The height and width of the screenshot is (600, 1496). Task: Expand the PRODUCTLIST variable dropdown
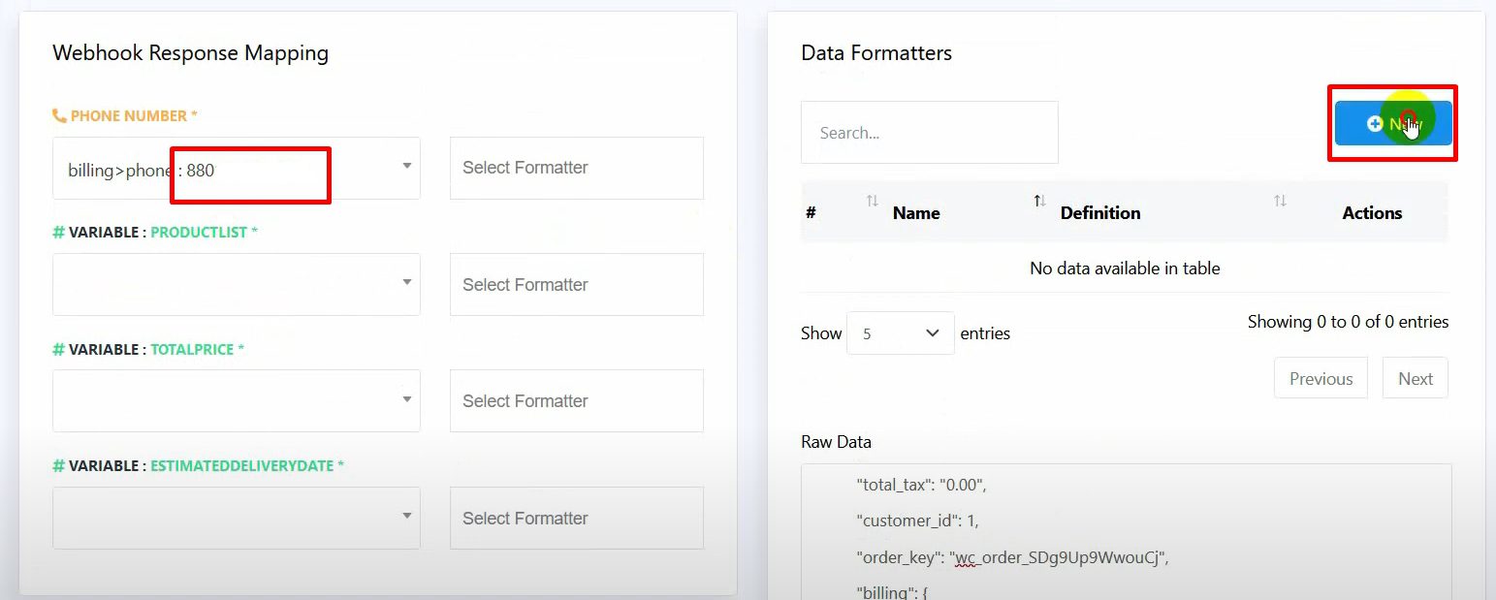pos(407,283)
